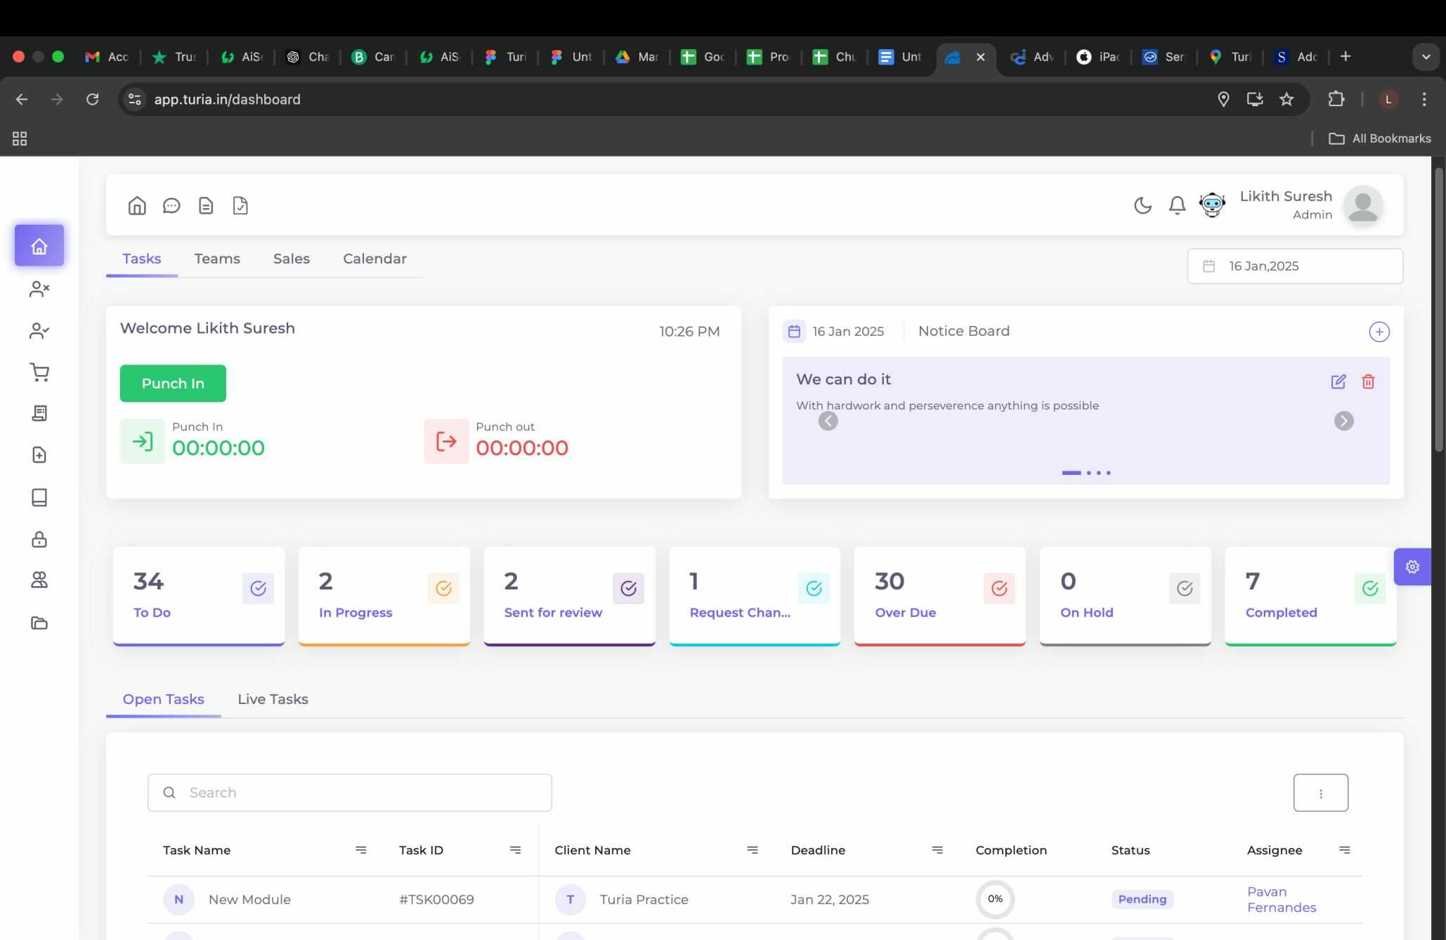This screenshot has height=940, width=1446.
Task: Open the table three-dot options menu
Action: point(1320,792)
